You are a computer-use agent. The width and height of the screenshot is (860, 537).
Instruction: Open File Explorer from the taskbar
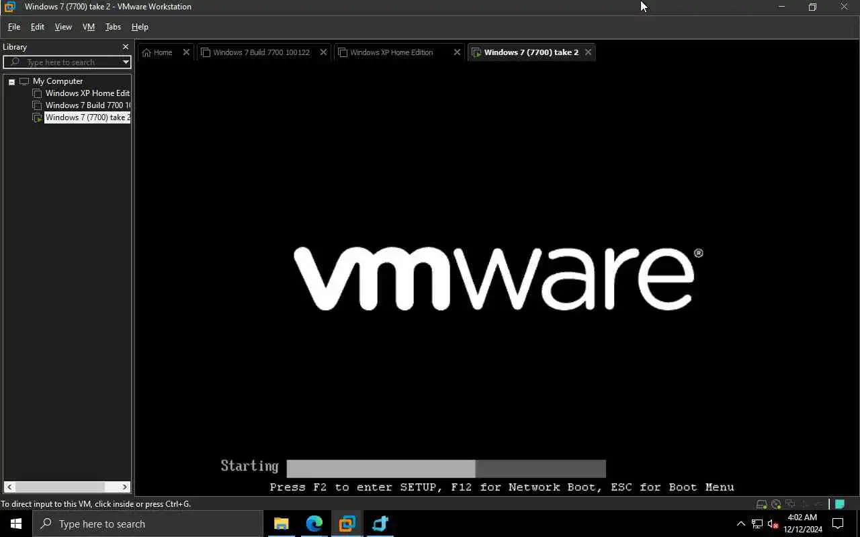[281, 524]
